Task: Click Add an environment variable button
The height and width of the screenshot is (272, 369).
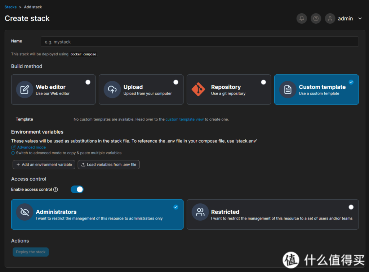Action: point(44,165)
